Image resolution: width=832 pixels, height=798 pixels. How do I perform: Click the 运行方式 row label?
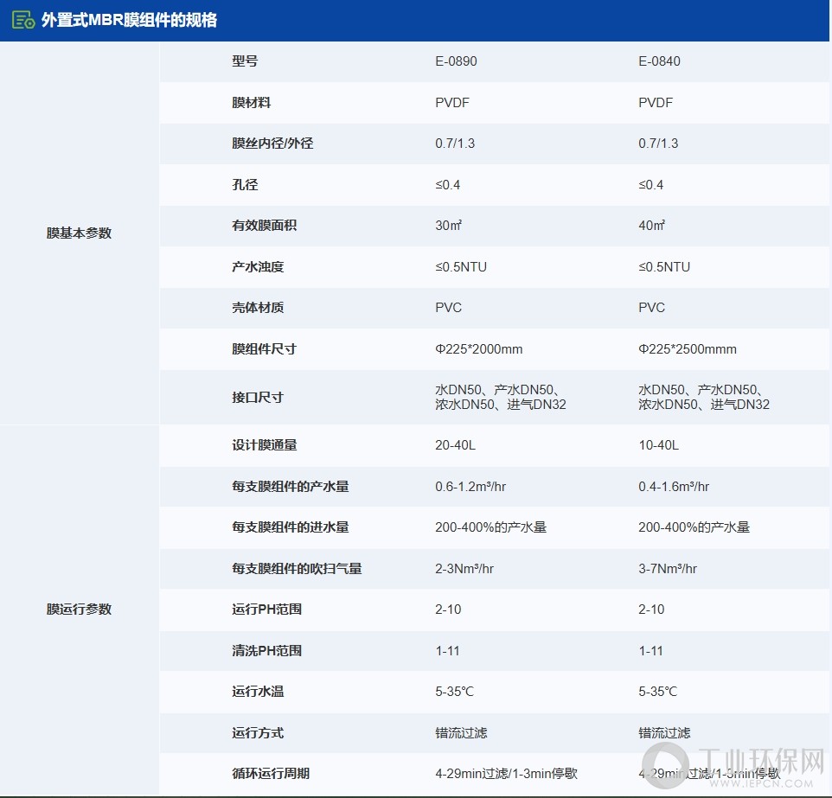coord(258,733)
